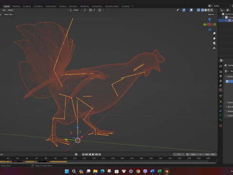Open the red Bone Constraints tab at bottom
Viewport: 233px width, 175px height.
(221, 126)
